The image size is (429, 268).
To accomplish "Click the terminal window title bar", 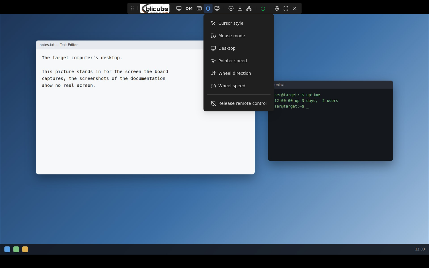I will pos(330,85).
